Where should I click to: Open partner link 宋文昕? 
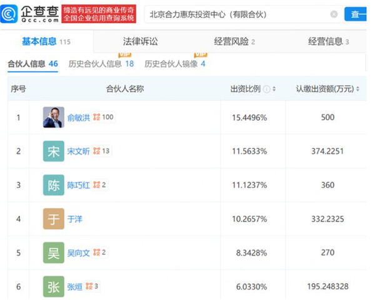(x=79, y=151)
